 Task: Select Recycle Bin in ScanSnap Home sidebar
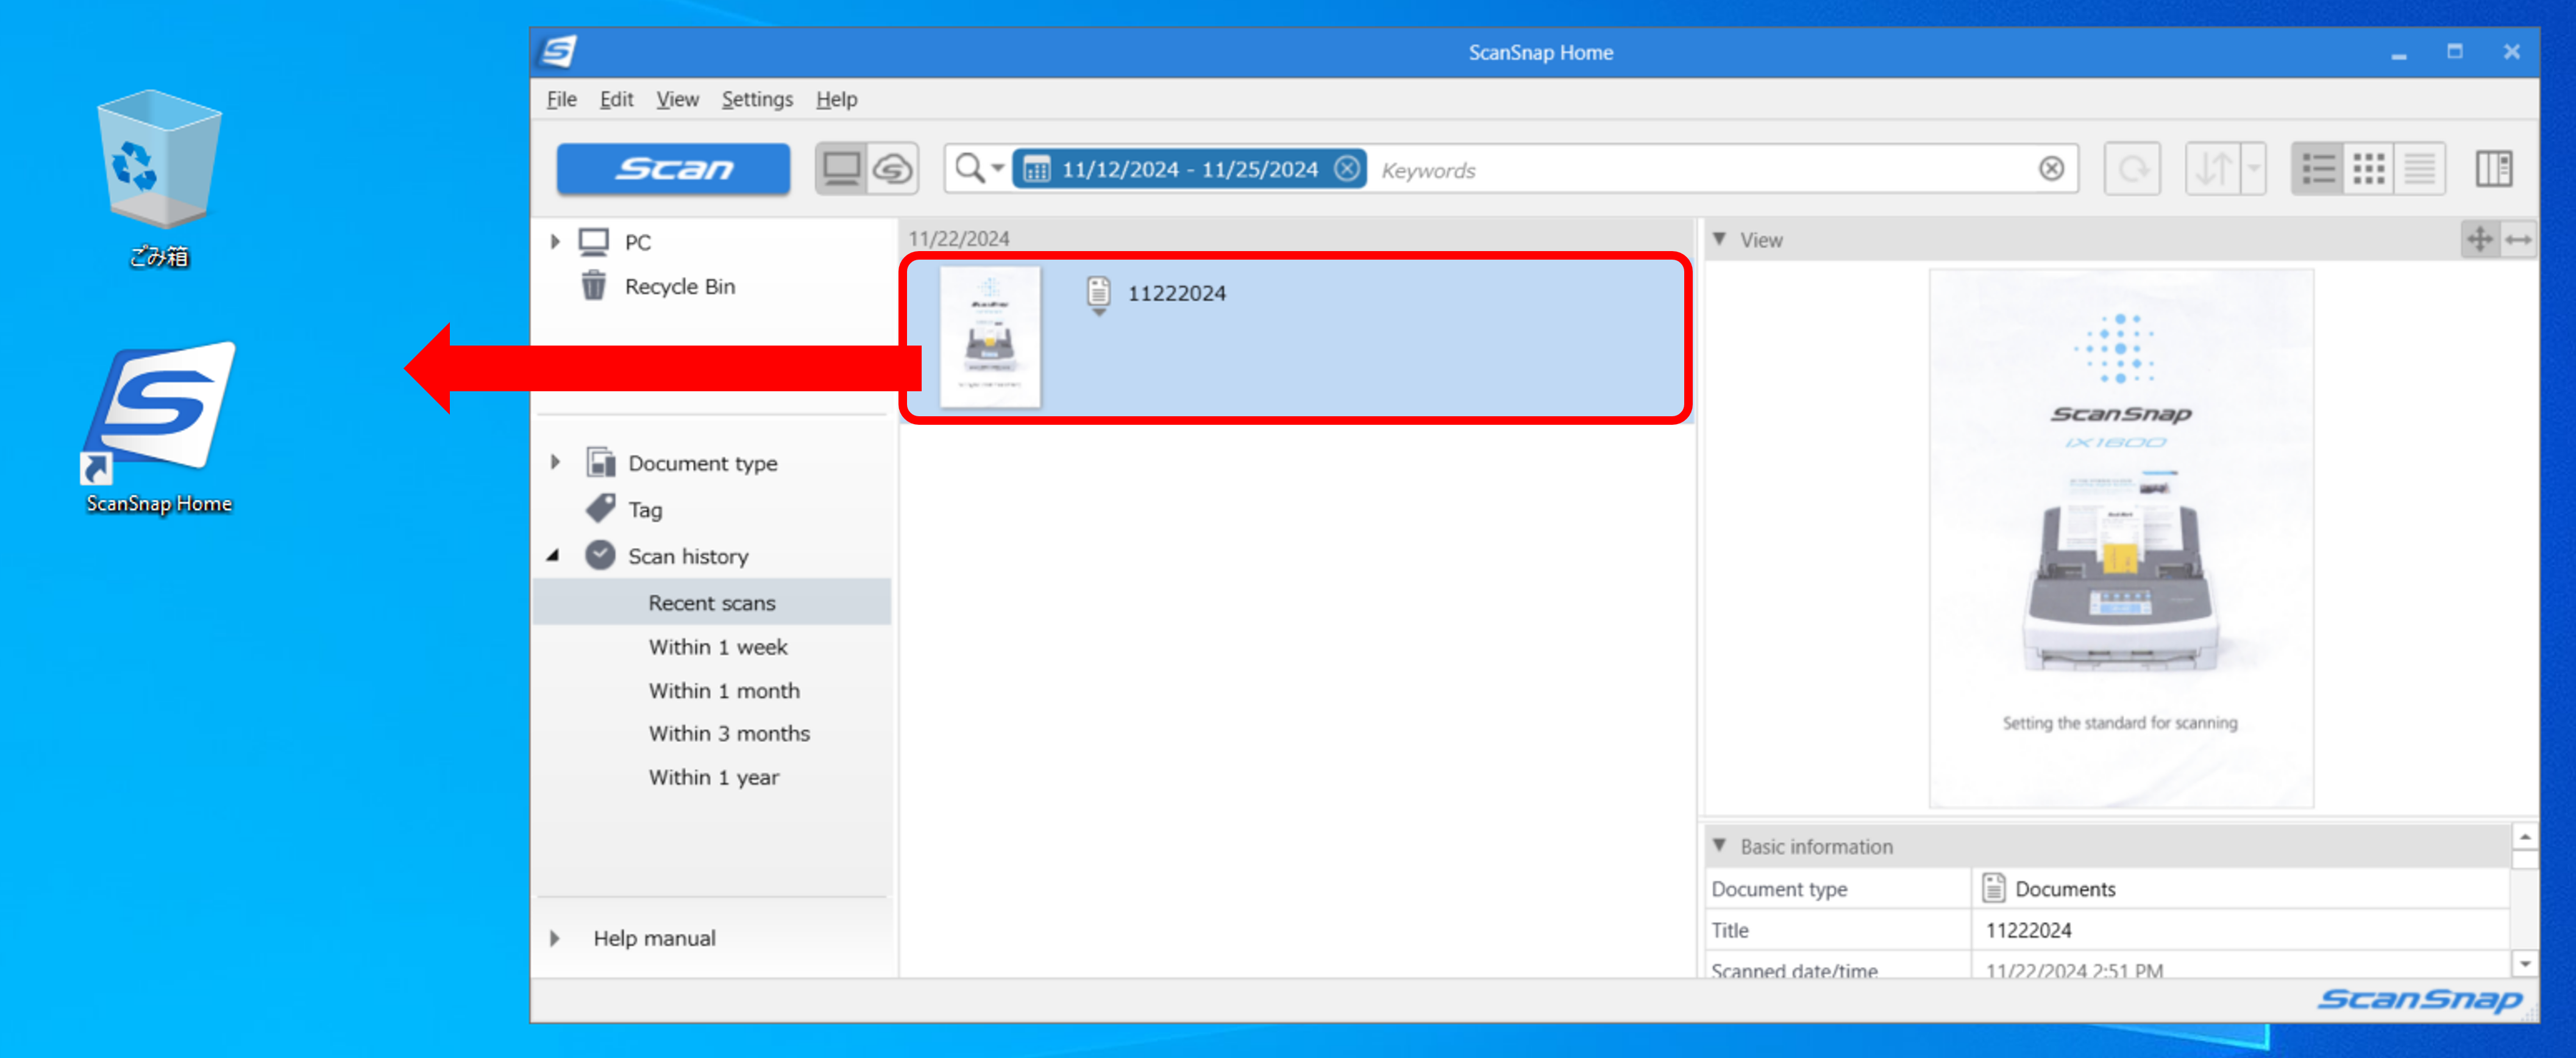[679, 287]
